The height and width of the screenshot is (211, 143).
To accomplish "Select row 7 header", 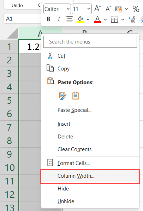I will [9, 127].
